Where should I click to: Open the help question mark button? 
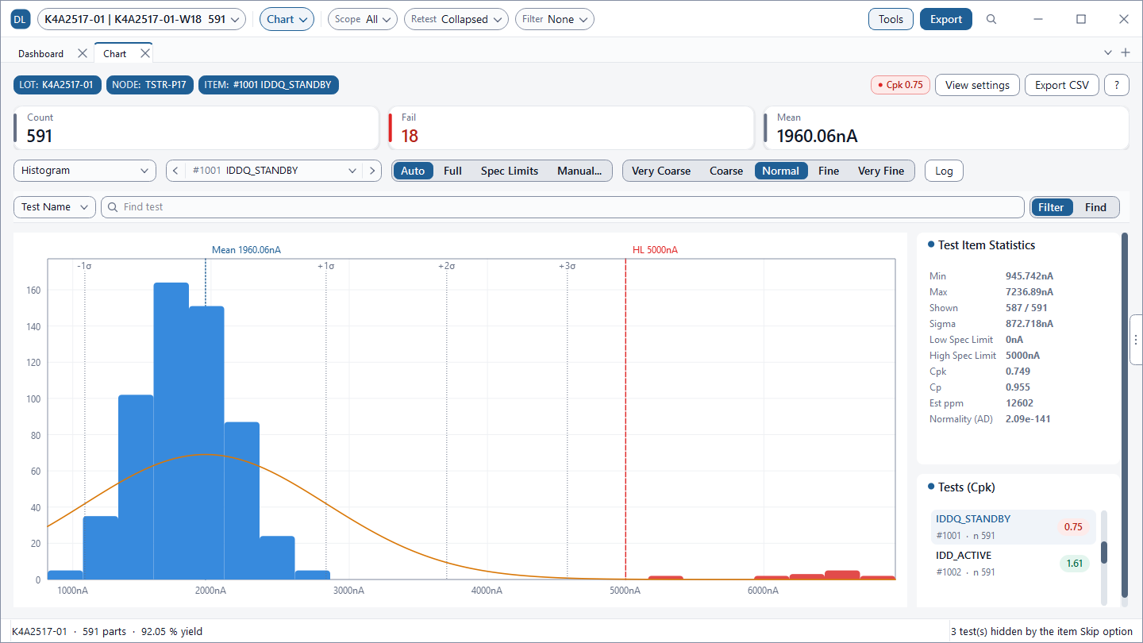tap(1117, 85)
